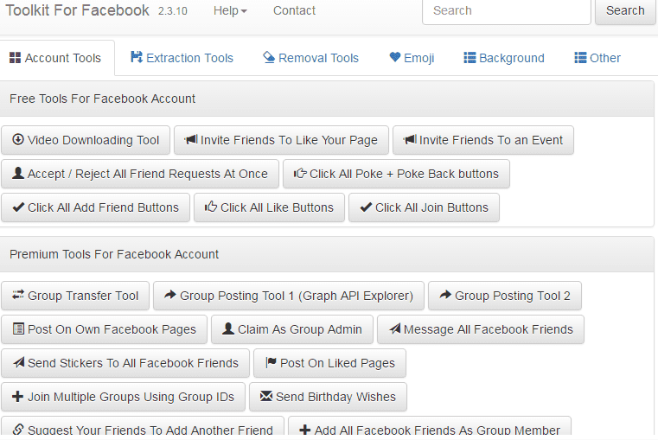Click the transfer arrows icon on Group Transfer Tool
This screenshot has width=658, height=440.
coord(18,296)
